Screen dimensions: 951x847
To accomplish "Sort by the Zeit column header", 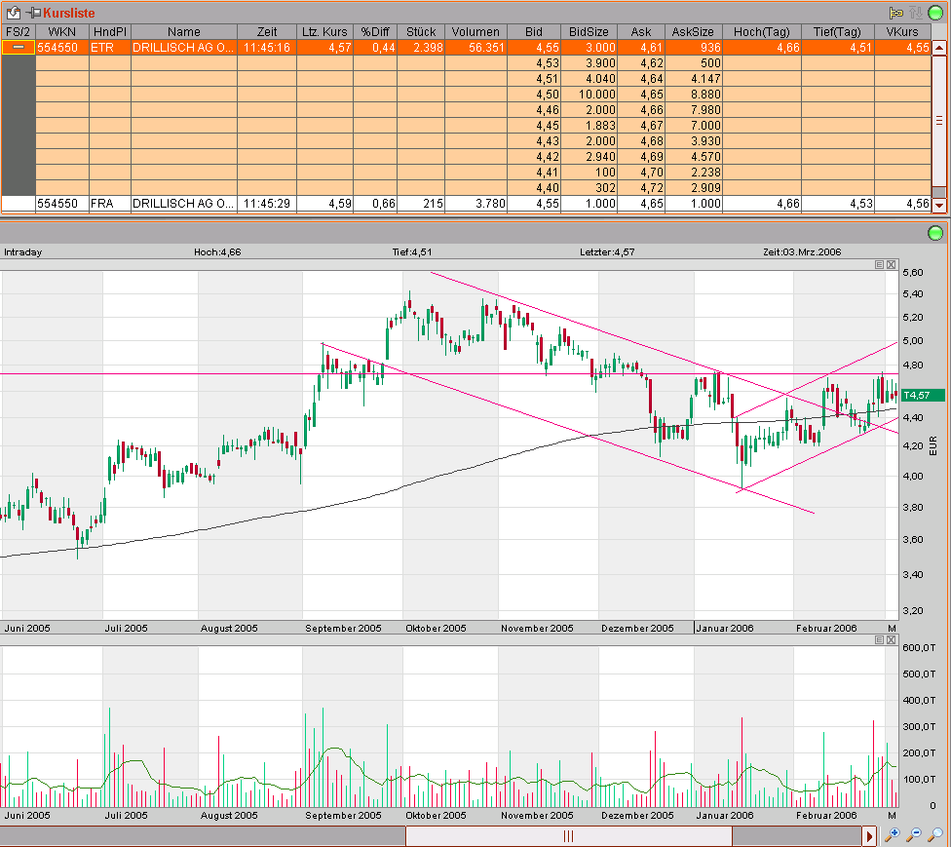I will 267,31.
